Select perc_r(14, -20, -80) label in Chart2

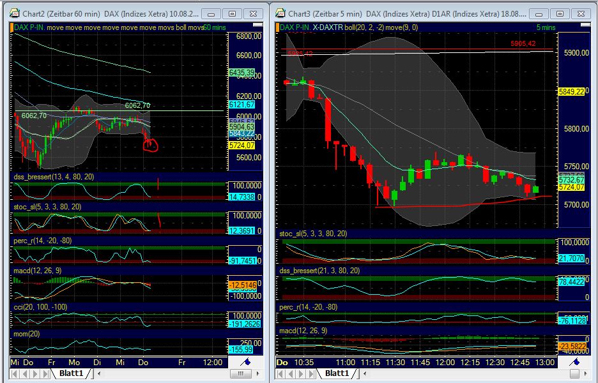click(42, 241)
